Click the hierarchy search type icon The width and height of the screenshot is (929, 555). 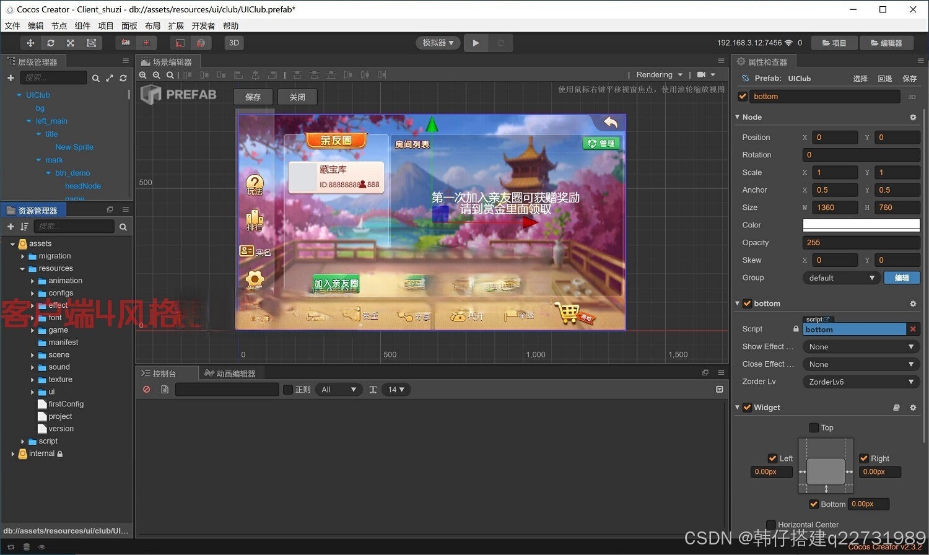pyautogui.click(x=96, y=78)
